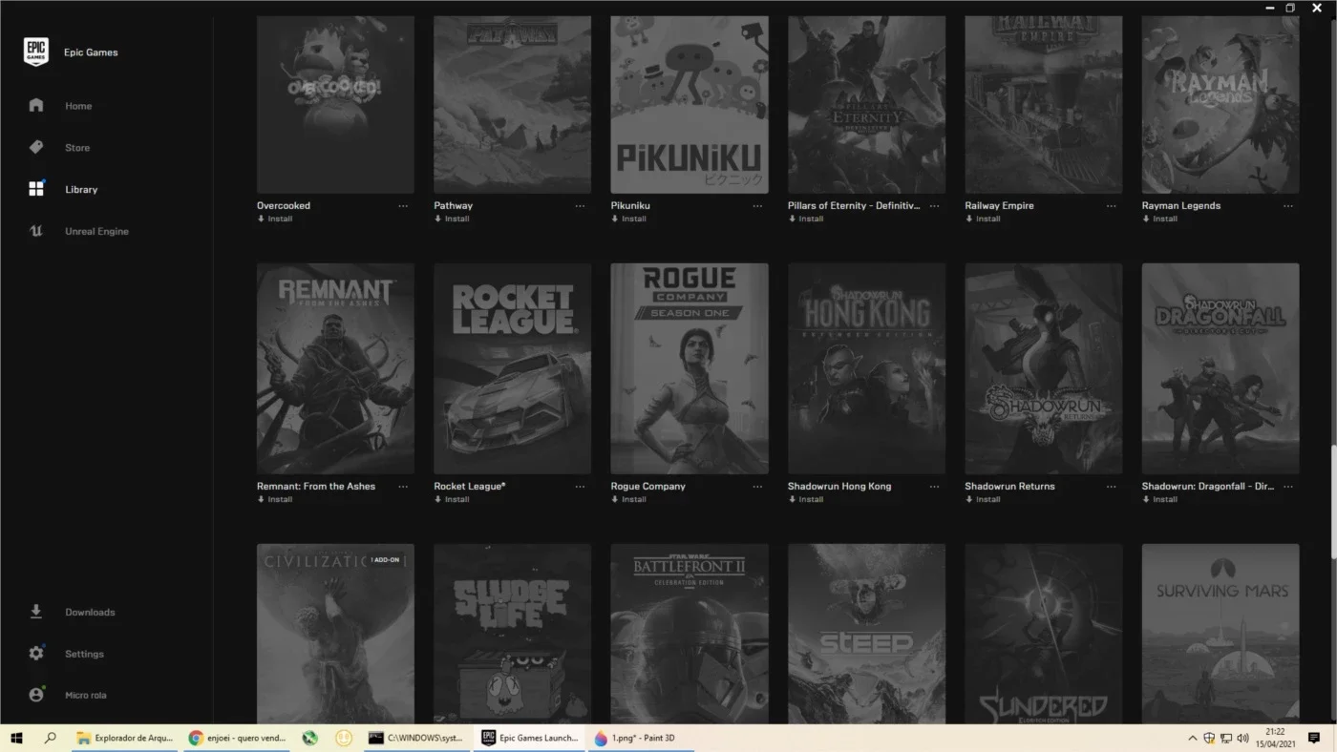Install Rocket League
Viewport: 1337px width, 752px height.
(452, 500)
